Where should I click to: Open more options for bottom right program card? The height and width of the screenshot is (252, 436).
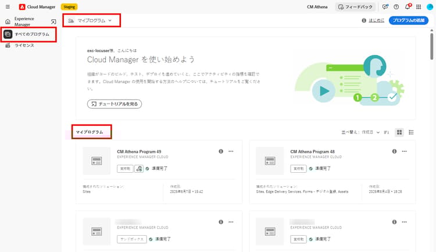coord(404,222)
